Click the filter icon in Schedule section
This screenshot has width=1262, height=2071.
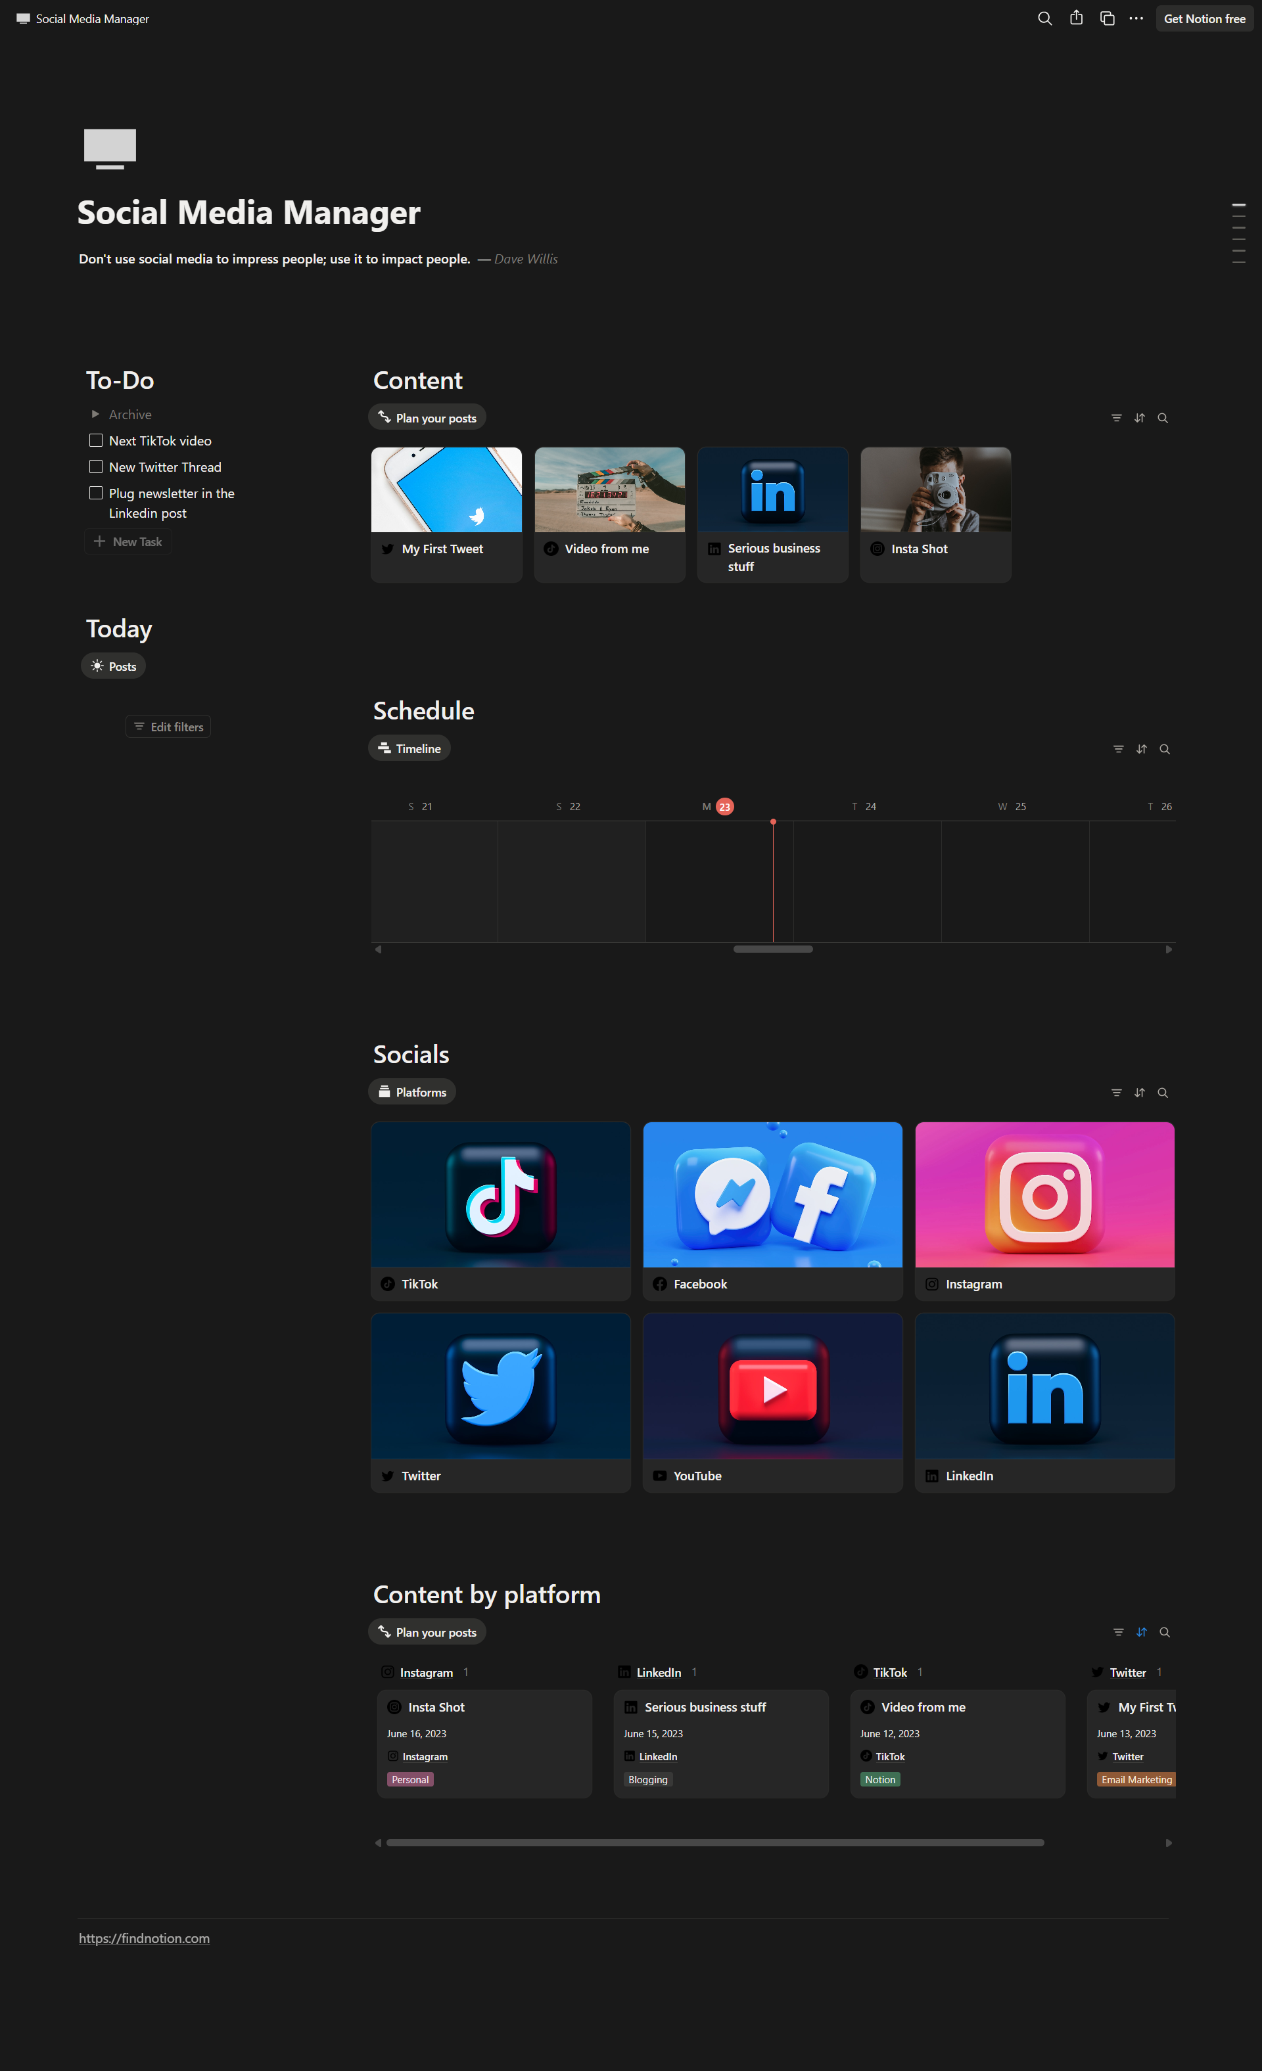point(1118,749)
